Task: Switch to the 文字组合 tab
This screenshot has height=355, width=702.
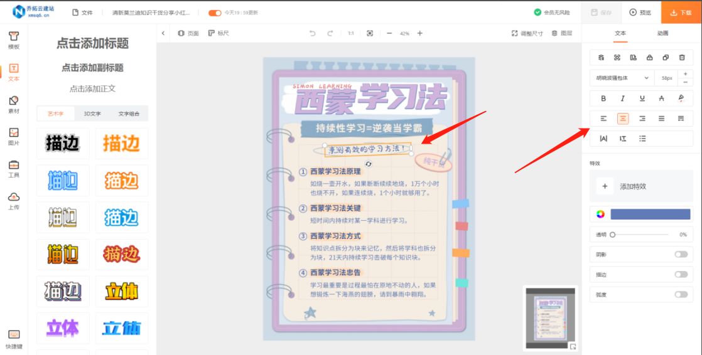Action: pos(129,114)
